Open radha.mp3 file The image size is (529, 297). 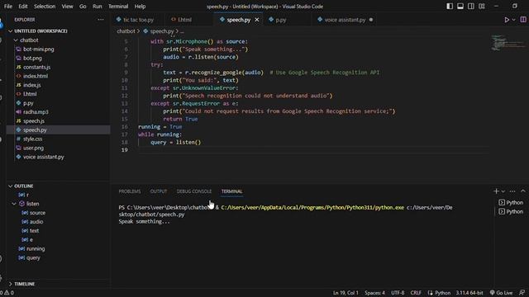[36, 112]
